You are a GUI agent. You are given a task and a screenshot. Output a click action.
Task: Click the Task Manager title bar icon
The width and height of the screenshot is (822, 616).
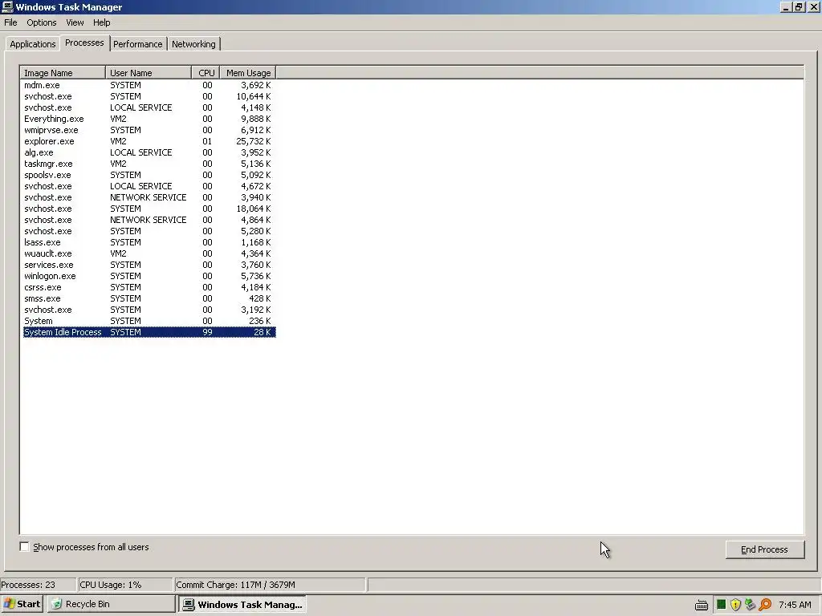click(7, 6)
